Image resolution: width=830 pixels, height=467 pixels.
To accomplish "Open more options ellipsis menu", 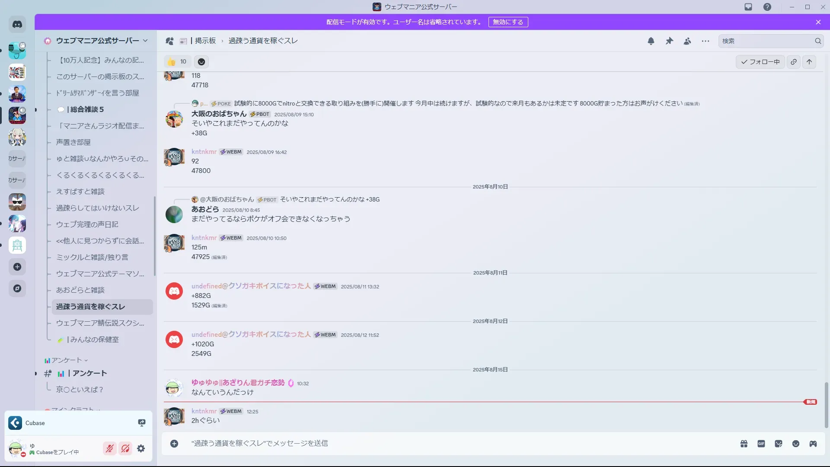I will point(705,41).
